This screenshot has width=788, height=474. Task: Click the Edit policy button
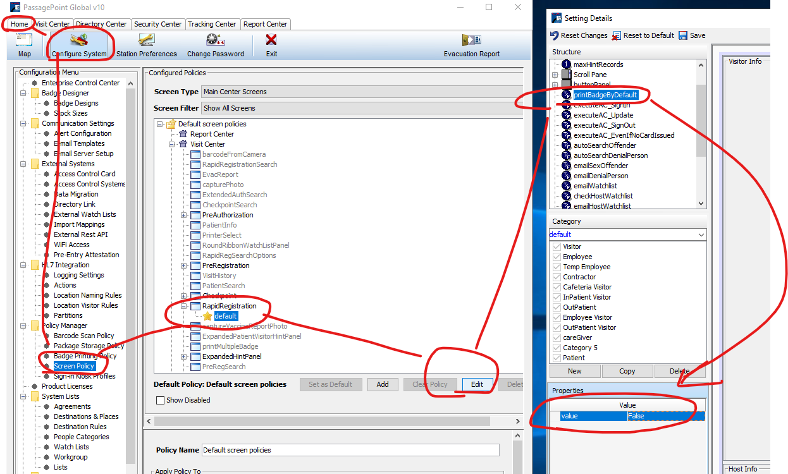point(477,384)
